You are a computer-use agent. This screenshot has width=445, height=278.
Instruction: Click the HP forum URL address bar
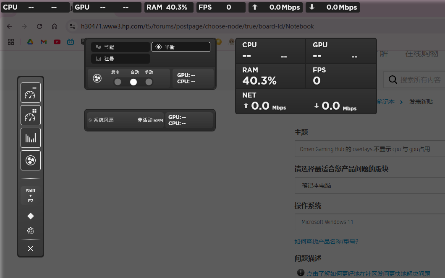point(197,26)
